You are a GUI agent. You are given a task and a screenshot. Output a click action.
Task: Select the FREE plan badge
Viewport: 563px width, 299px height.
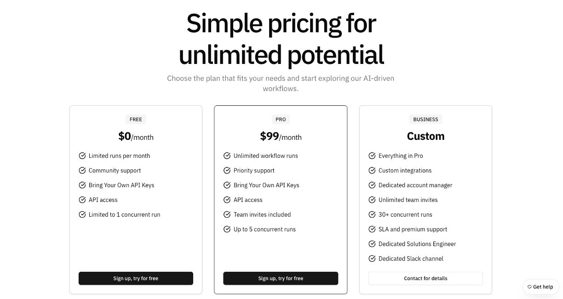136,120
